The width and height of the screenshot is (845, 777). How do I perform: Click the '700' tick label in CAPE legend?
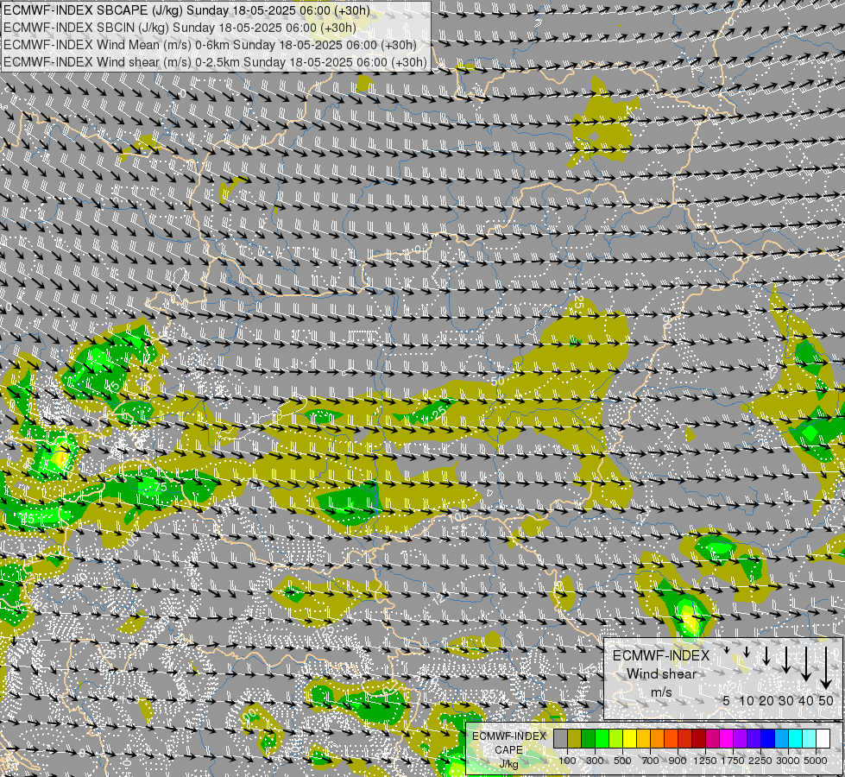pyautogui.click(x=651, y=761)
